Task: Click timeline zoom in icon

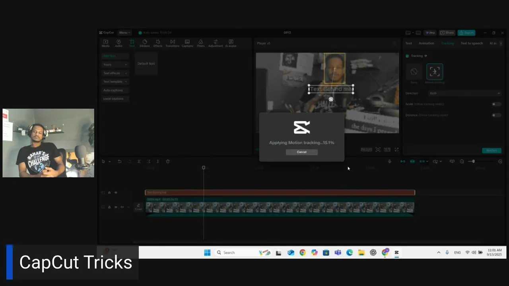Action: coord(500,161)
